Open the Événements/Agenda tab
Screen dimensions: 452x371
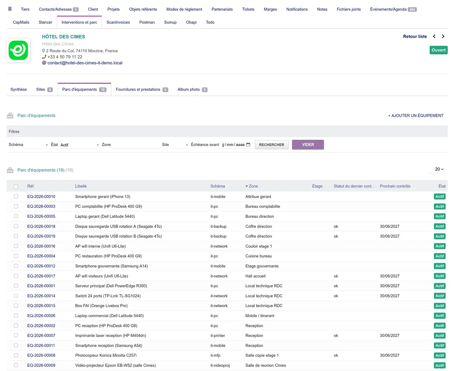coord(393,9)
